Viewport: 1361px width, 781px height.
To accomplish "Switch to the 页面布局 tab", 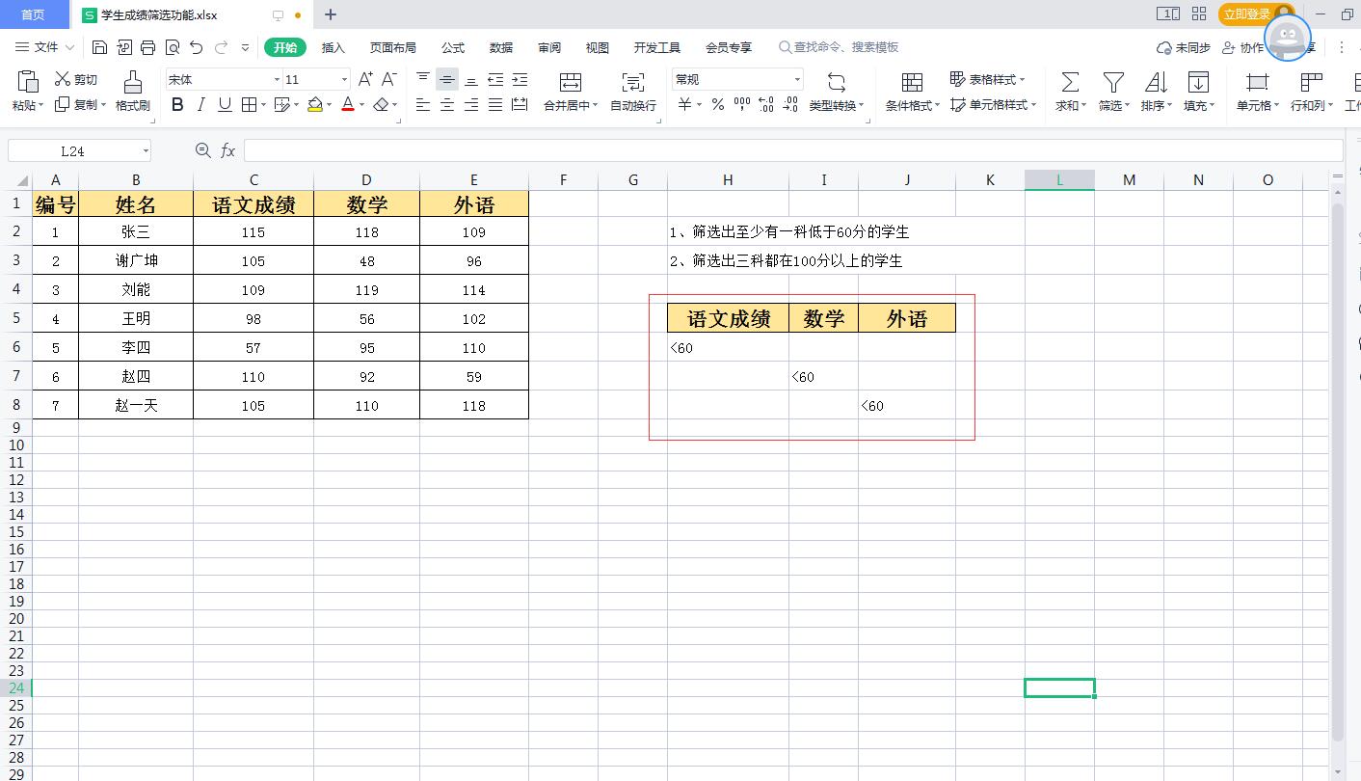I will [393, 47].
